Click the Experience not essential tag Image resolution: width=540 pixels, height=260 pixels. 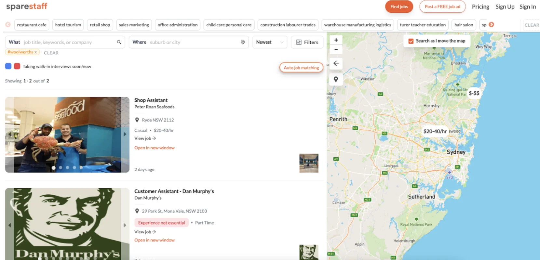[x=161, y=223]
